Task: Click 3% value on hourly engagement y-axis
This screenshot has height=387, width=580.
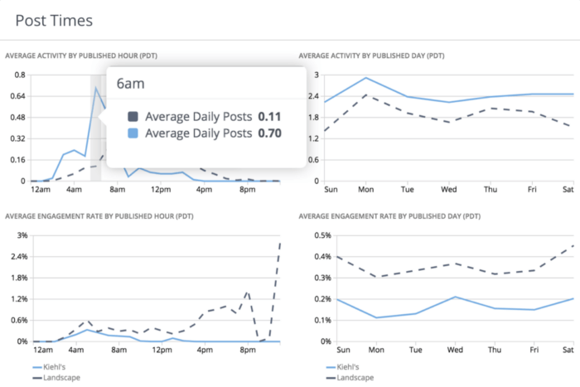Action: [22, 235]
